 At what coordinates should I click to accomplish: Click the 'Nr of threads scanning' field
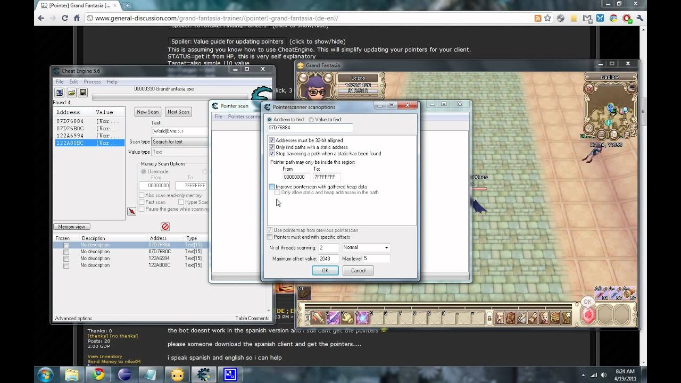click(328, 248)
